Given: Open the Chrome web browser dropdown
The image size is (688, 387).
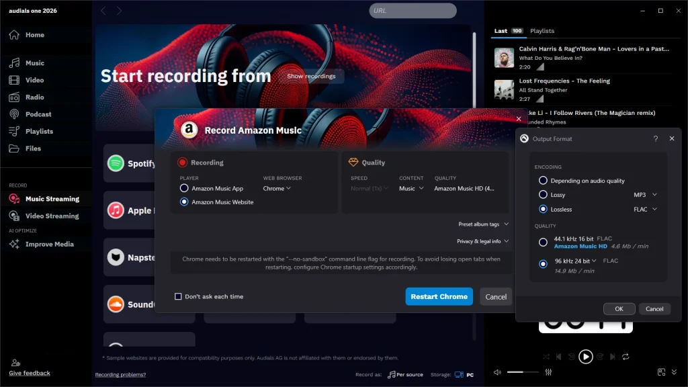Looking at the screenshot, I should (x=277, y=188).
